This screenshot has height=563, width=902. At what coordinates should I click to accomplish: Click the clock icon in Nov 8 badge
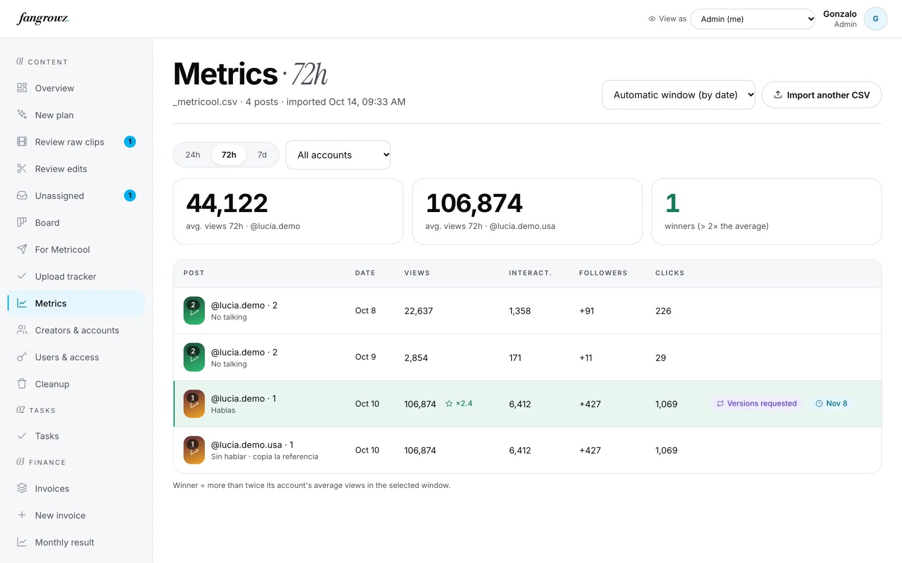click(x=819, y=403)
